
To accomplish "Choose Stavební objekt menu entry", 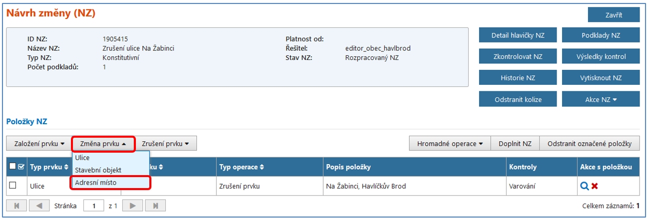I will (x=98, y=170).
